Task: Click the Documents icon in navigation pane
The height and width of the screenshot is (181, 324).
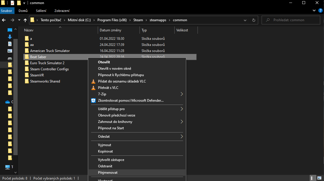Action: [10, 44]
